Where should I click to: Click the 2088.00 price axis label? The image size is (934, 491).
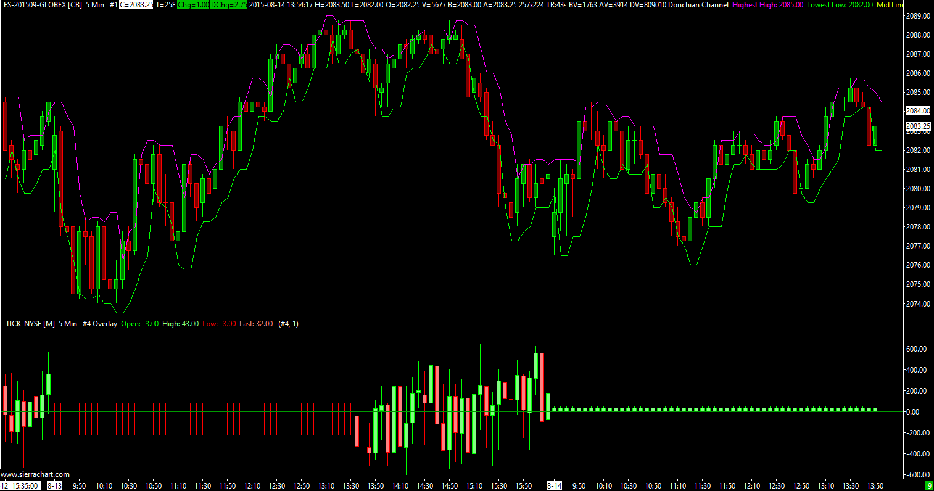918,35
